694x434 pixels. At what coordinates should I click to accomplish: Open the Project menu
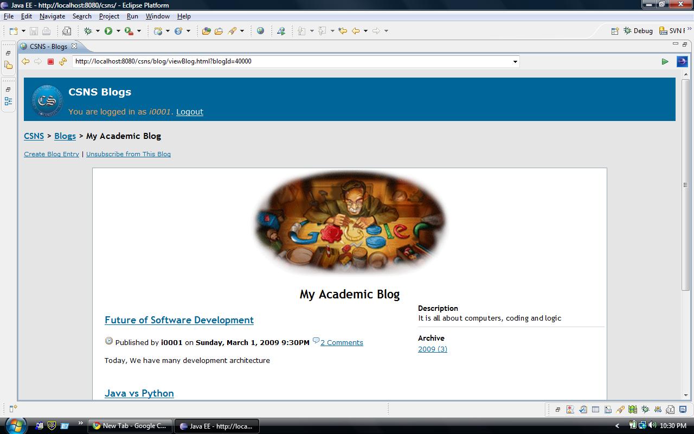click(109, 16)
